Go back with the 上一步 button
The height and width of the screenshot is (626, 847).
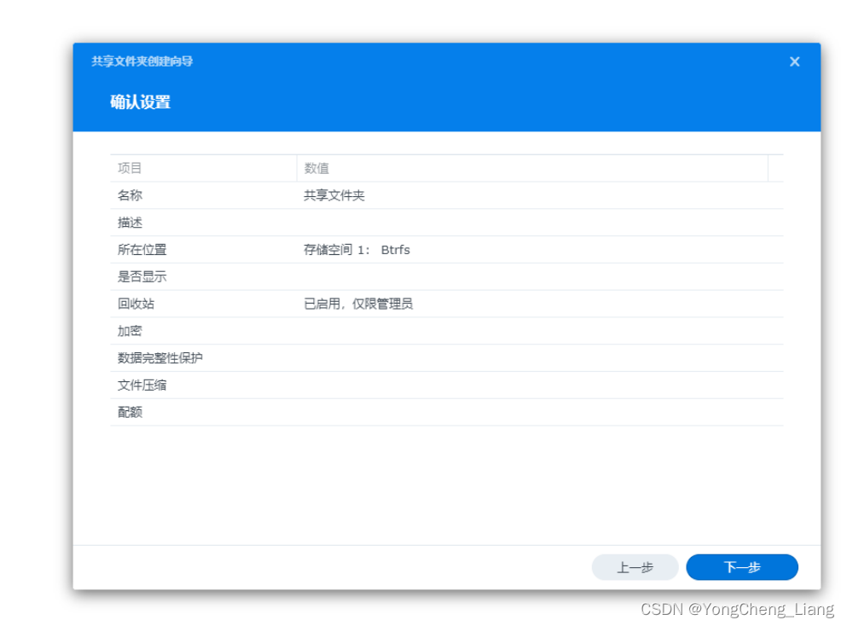[x=635, y=567]
